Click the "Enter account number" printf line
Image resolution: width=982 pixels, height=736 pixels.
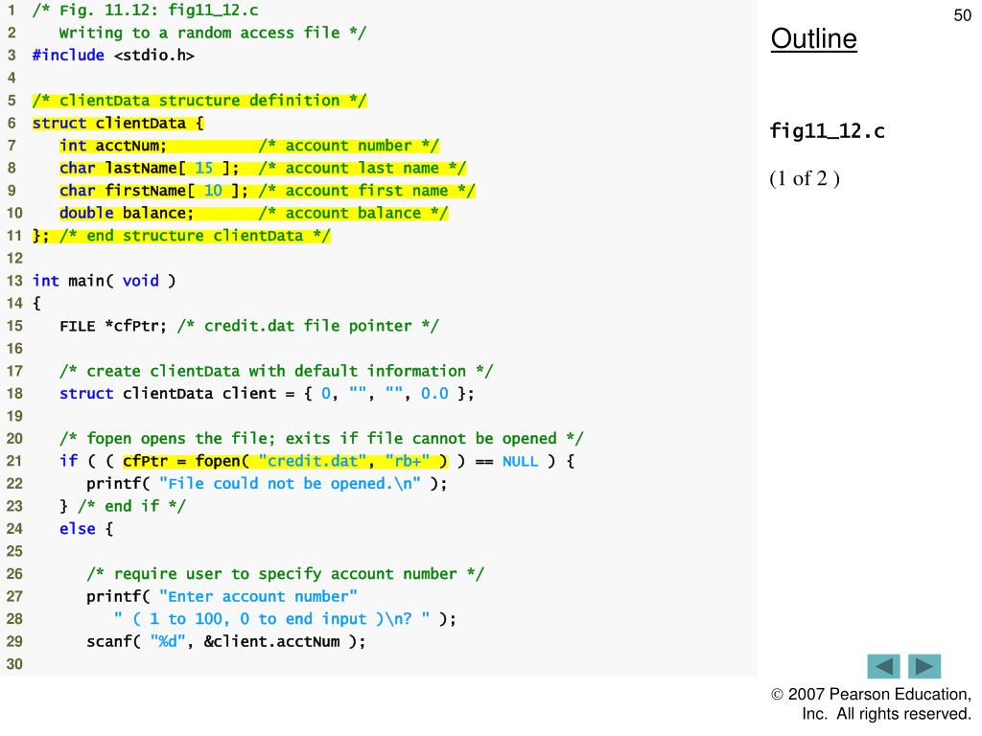click(x=222, y=596)
